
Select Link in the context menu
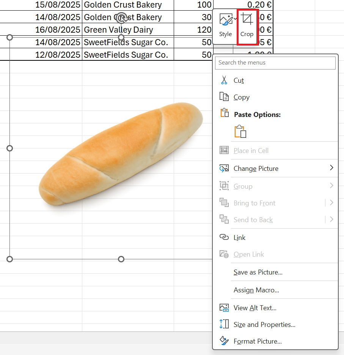275,238
